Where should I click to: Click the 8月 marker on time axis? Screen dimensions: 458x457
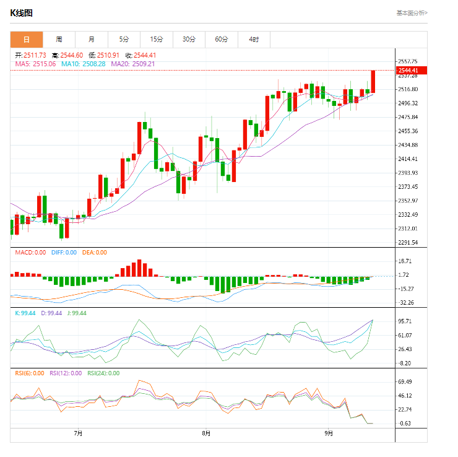point(205,433)
